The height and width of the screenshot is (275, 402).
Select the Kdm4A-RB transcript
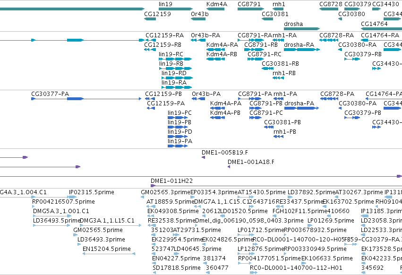tap(215, 59)
